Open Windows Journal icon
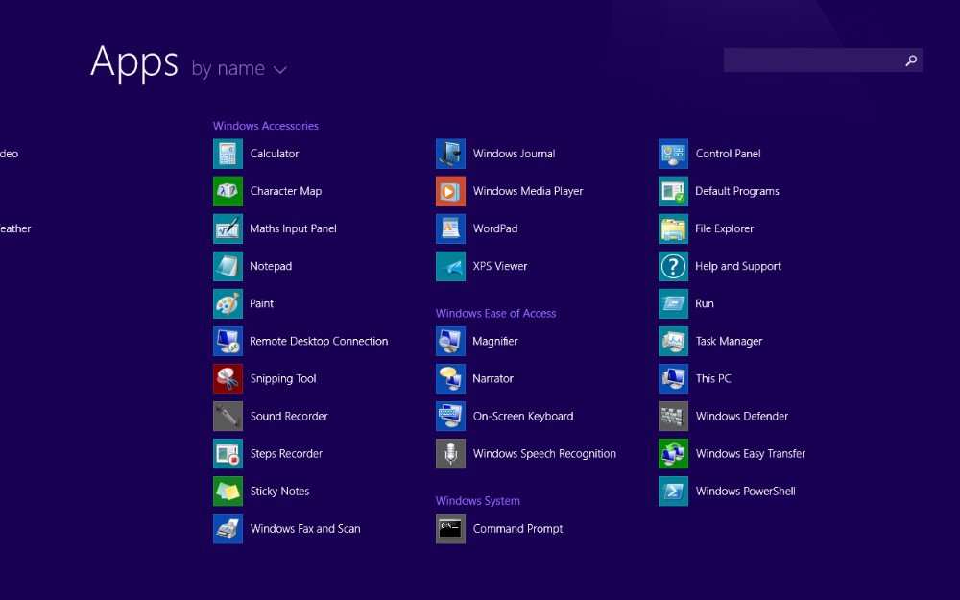This screenshot has width=960, height=600. click(x=450, y=154)
